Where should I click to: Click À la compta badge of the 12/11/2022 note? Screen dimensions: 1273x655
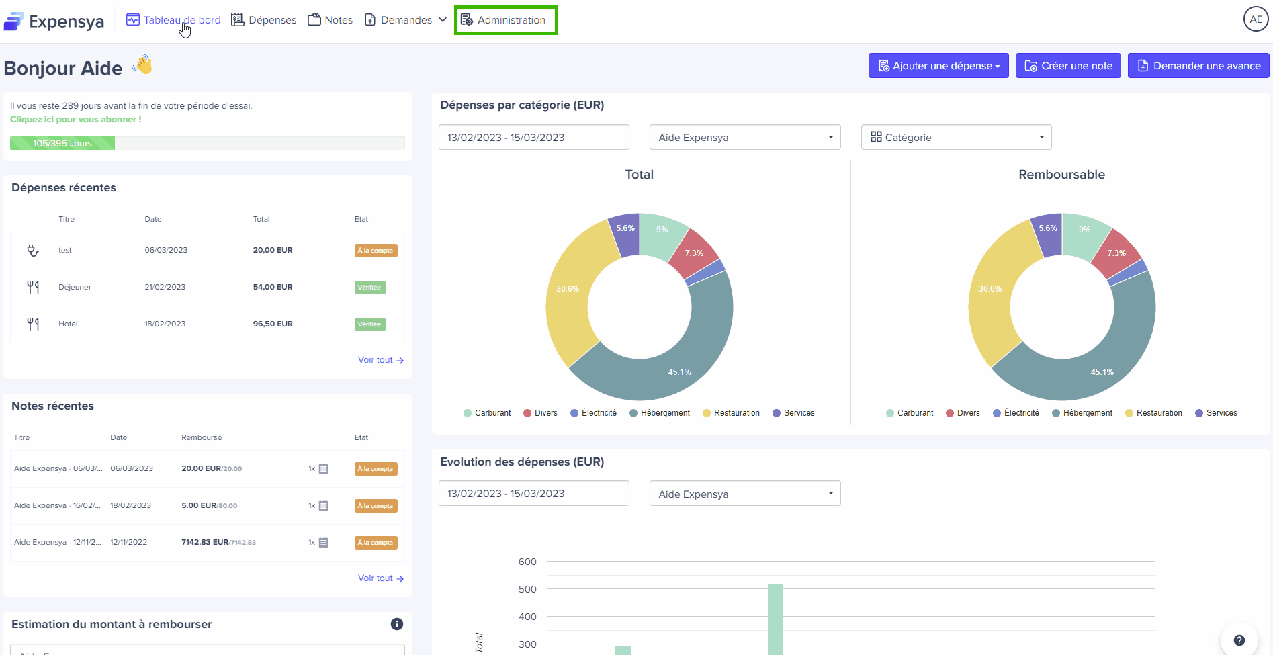coord(376,543)
